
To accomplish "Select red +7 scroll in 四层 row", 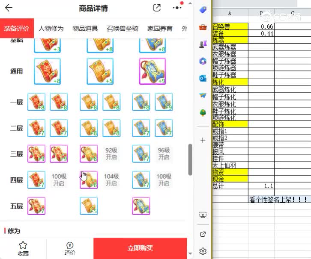I will [36, 180].
